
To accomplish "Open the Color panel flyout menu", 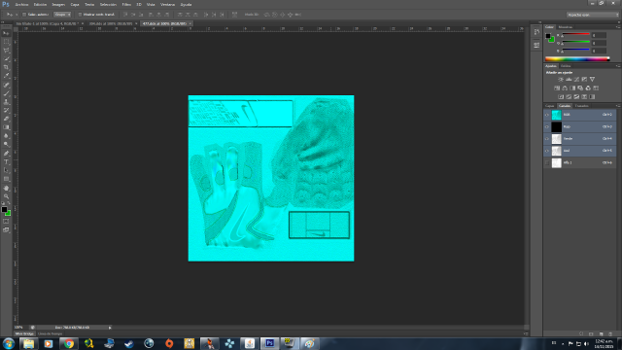I will tap(618, 27).
